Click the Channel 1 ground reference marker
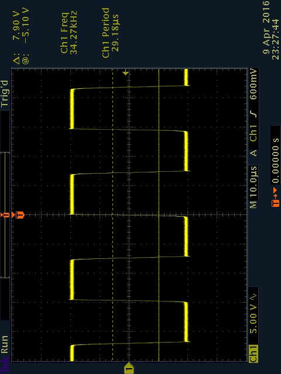The image size is (281, 374). 129,369
